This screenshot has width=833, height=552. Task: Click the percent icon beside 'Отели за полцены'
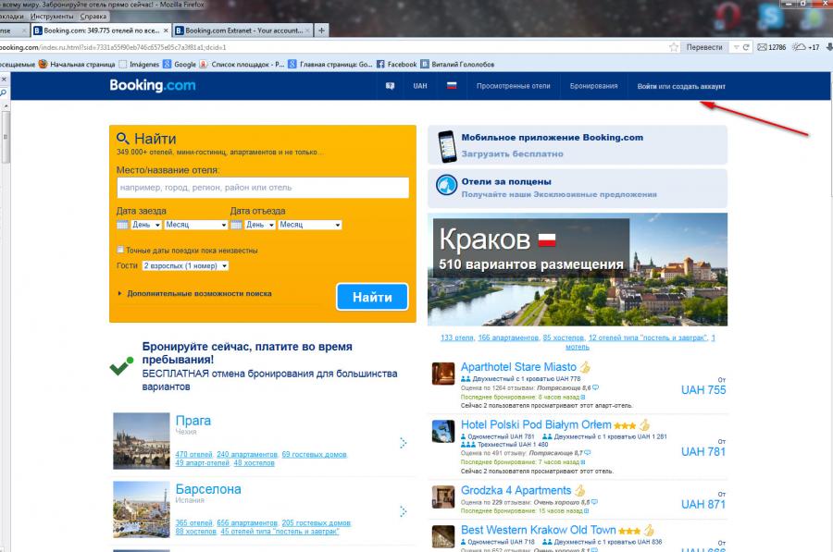[x=447, y=184]
